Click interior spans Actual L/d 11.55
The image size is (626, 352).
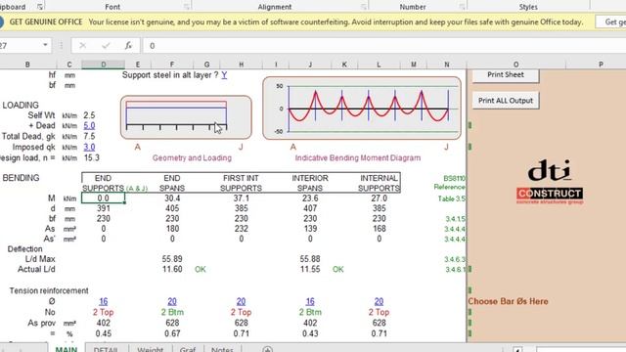[310, 270]
